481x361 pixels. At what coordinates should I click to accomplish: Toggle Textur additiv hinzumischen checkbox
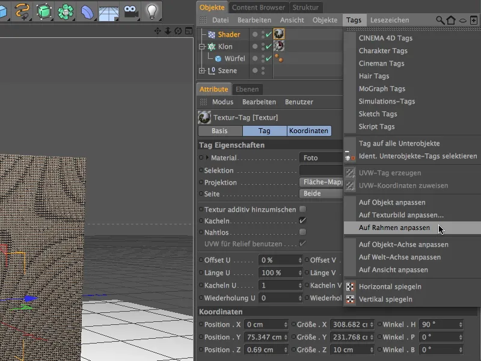[303, 209]
